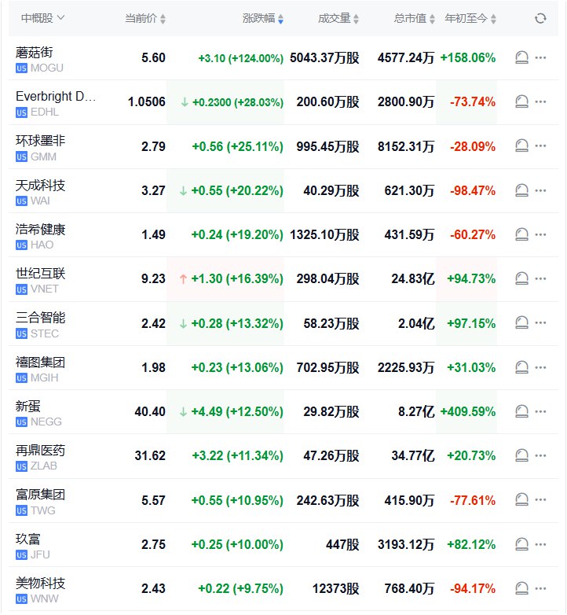Image resolution: width=567 pixels, height=615 pixels.
Task: Sort by 成交量 column
Action: 338,18
